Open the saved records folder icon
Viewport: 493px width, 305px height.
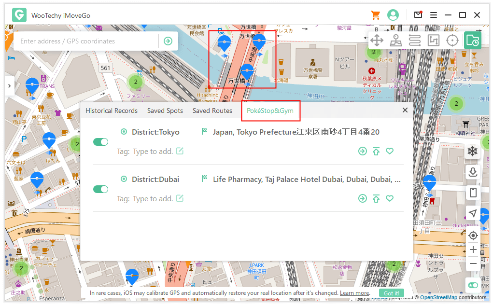pos(472,41)
